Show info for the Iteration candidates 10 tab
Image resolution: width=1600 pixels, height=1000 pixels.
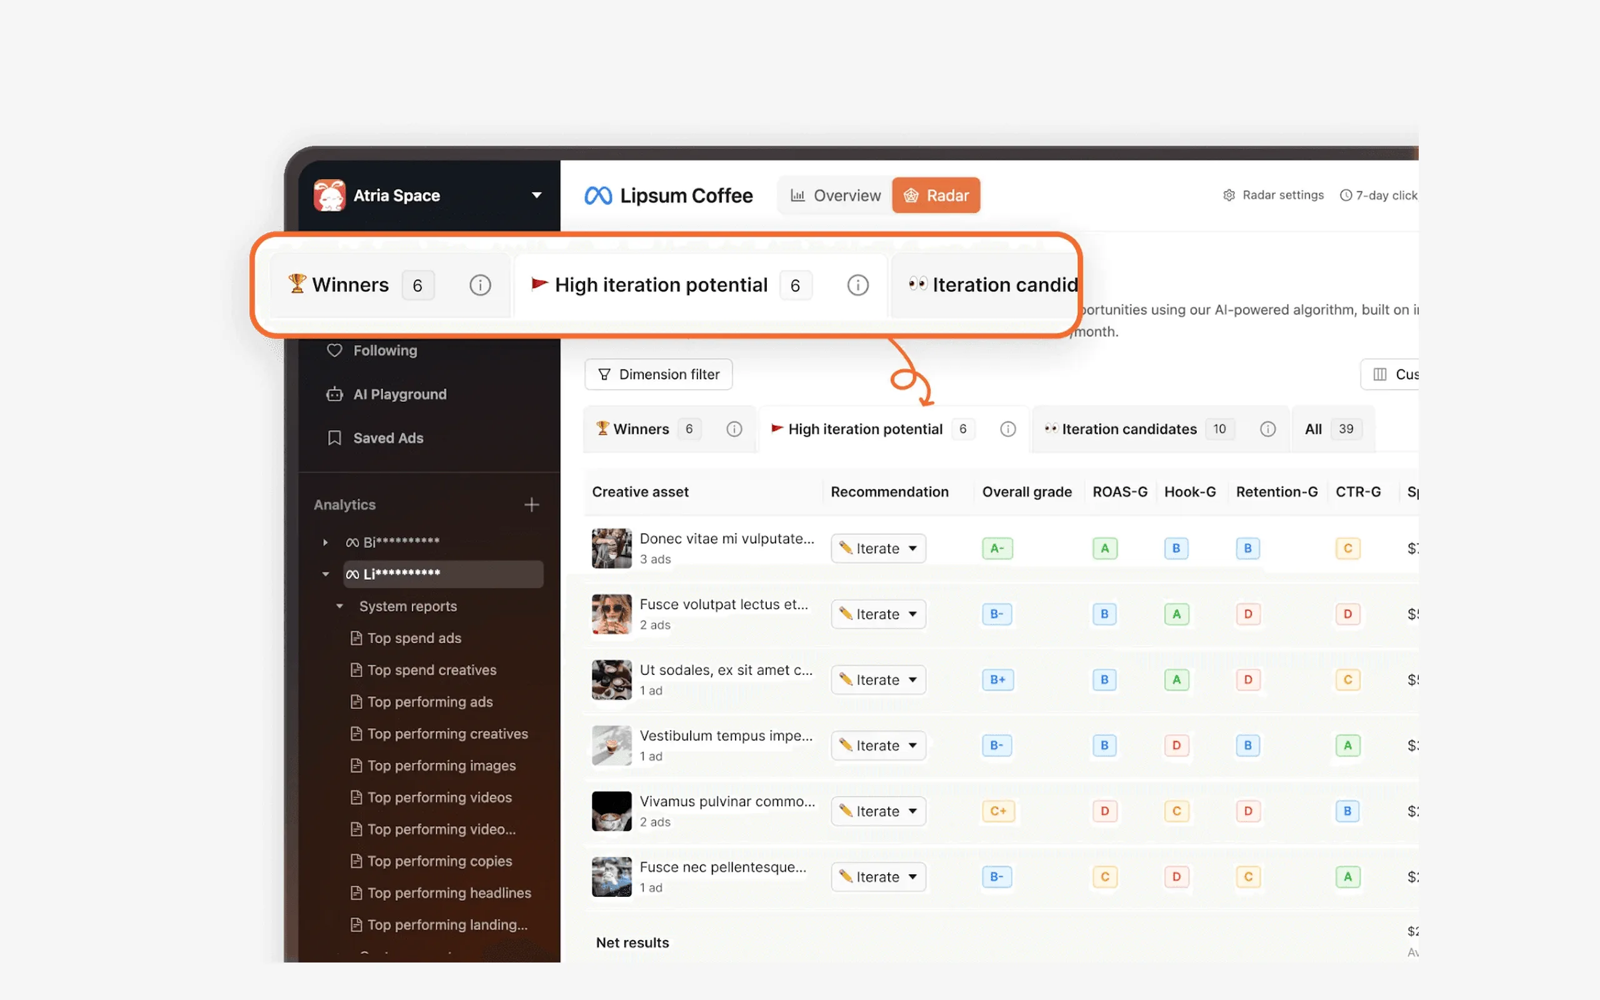click(x=1267, y=429)
